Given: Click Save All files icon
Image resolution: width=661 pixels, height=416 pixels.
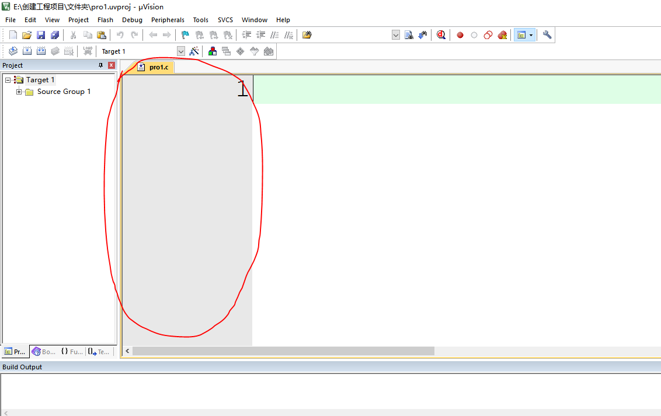Looking at the screenshot, I should coord(55,35).
